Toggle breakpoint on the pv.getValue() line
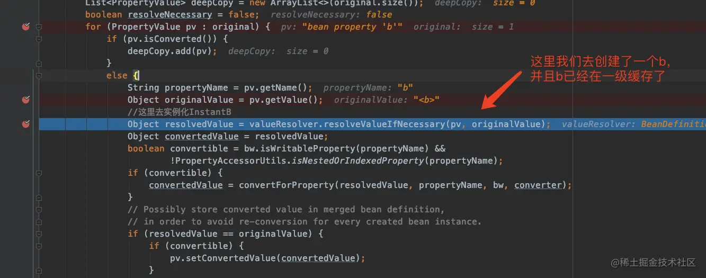 25,100
